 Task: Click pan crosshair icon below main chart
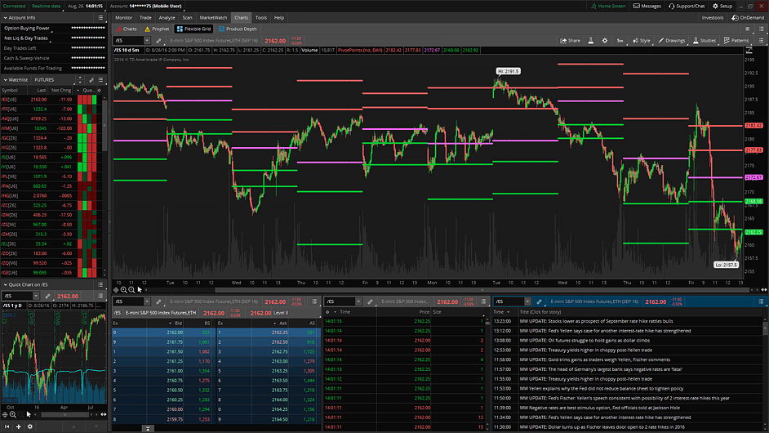pyautogui.click(x=116, y=290)
